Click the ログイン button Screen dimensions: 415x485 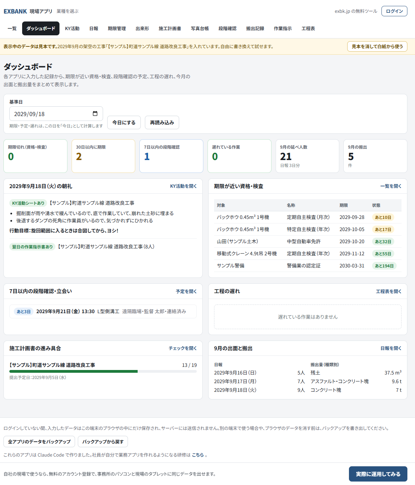[x=394, y=11]
